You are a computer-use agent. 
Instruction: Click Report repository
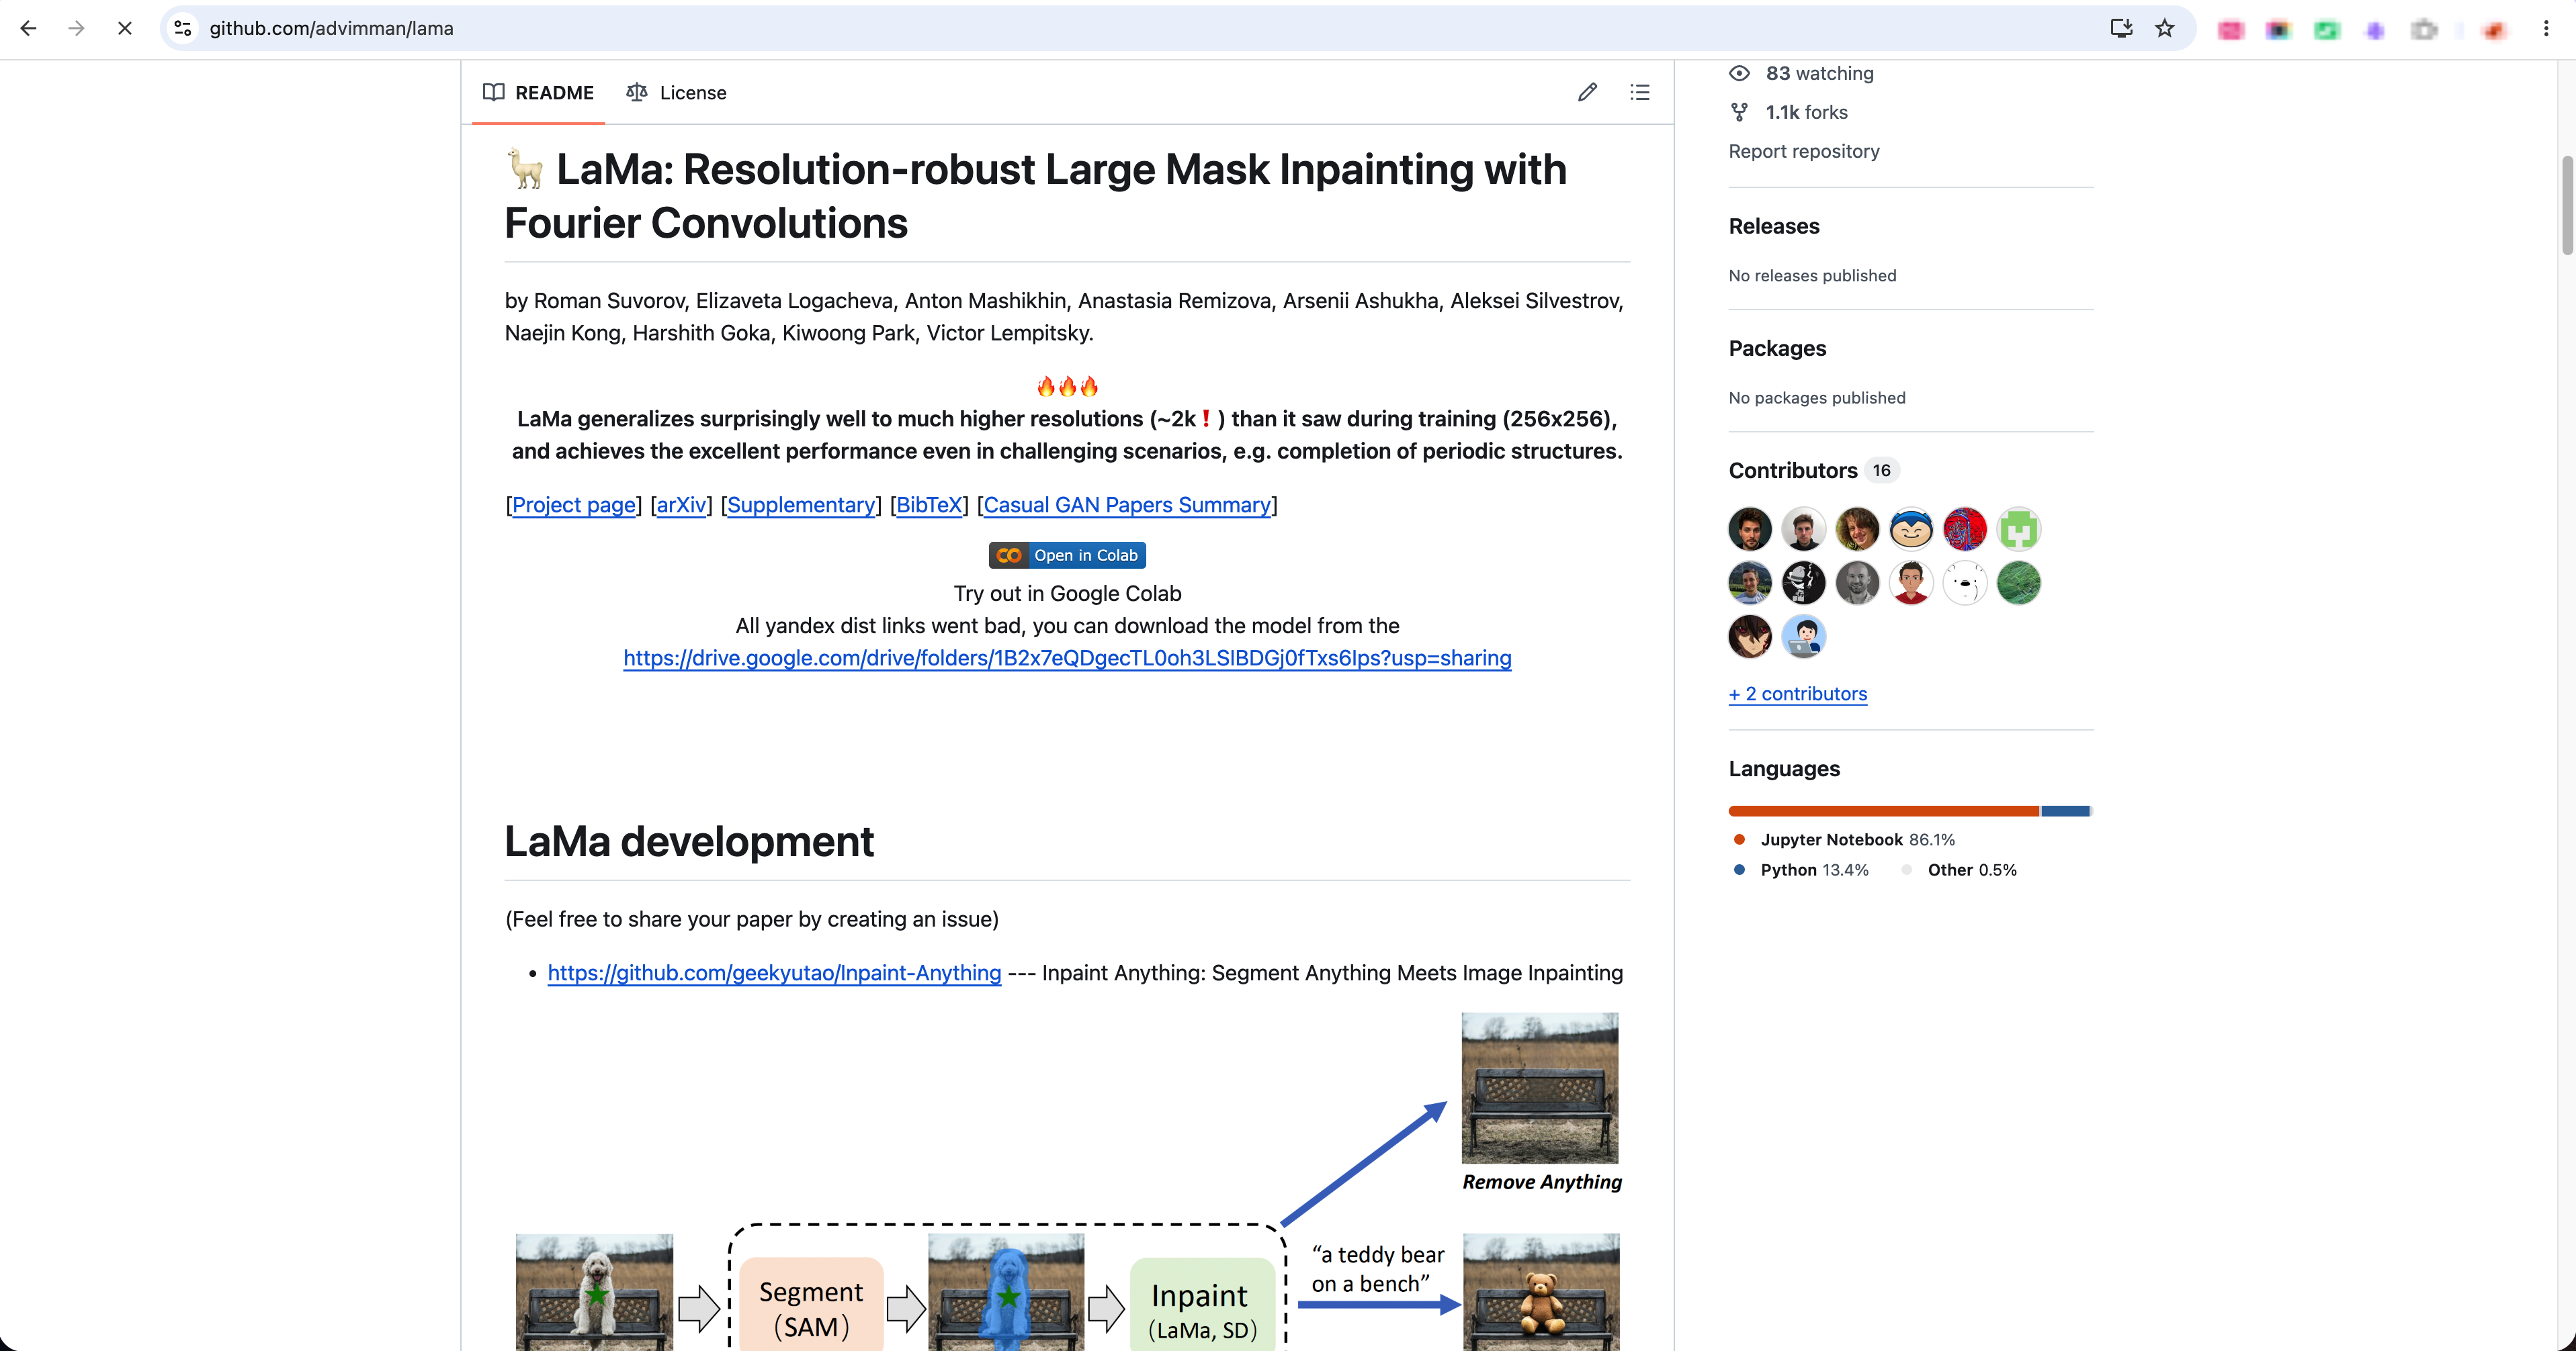[1804, 151]
